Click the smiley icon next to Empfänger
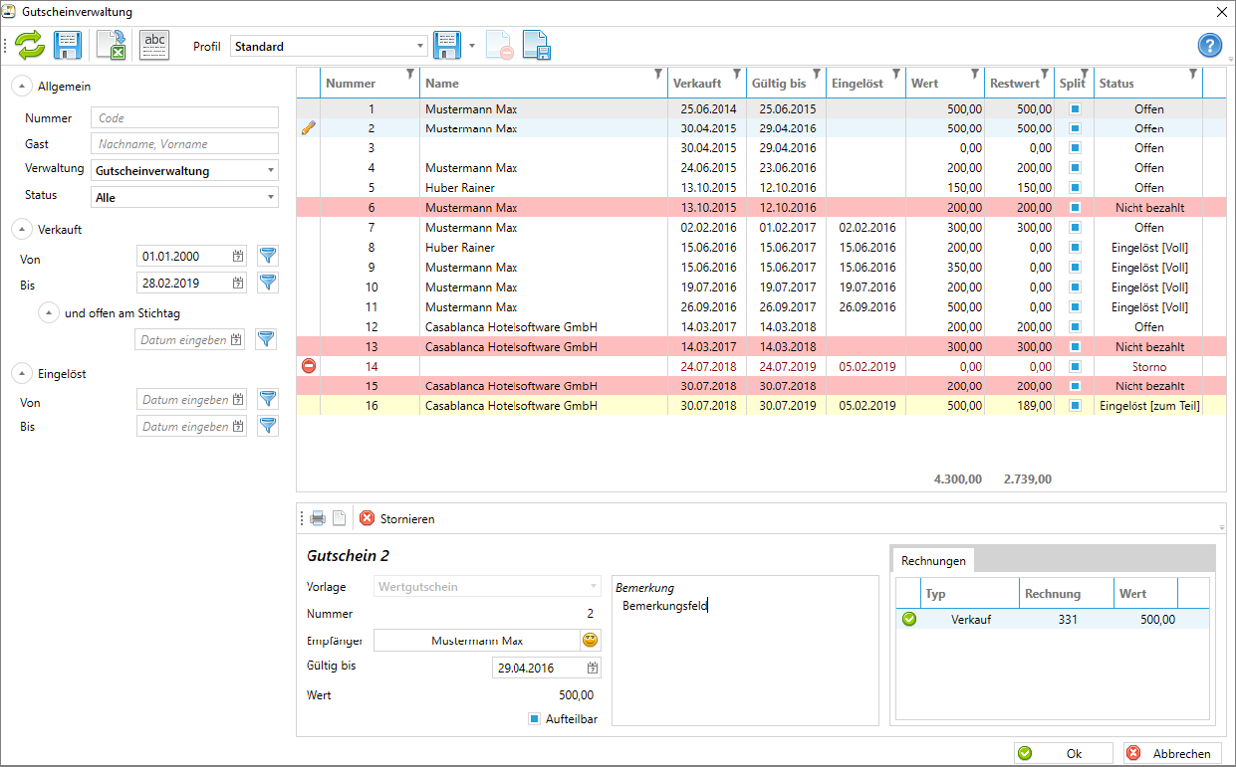 [x=590, y=641]
